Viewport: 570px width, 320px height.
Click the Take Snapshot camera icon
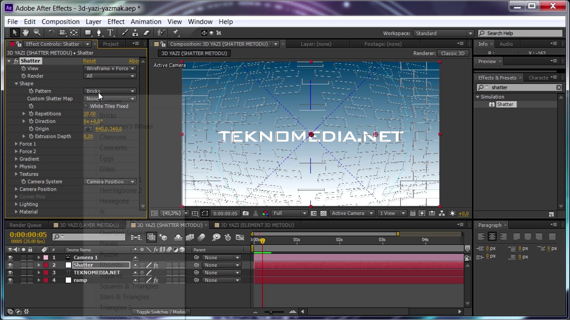pos(246,213)
